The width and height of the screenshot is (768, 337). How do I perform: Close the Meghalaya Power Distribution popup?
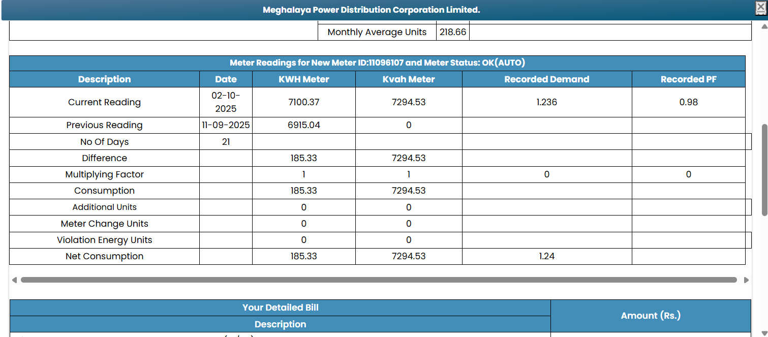760,8
